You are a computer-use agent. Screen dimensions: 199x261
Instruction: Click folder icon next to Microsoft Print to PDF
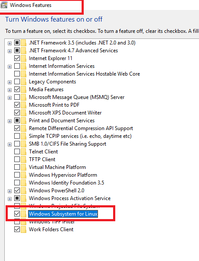coord(24,105)
